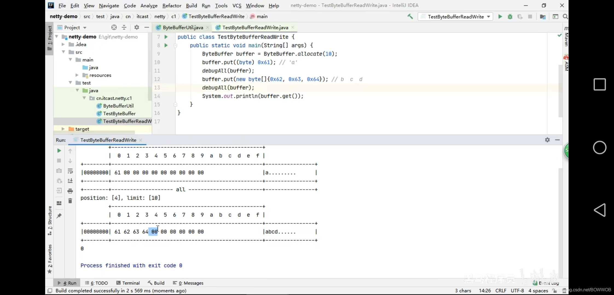The width and height of the screenshot is (614, 295).
Task: Expand the target folder in the project tree
Action: (x=63, y=129)
